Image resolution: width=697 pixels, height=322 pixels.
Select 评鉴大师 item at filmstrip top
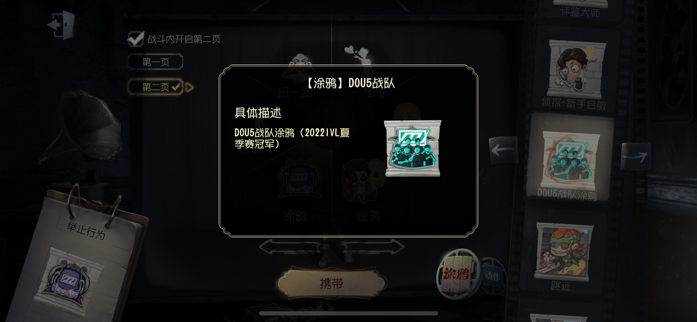[580, 9]
